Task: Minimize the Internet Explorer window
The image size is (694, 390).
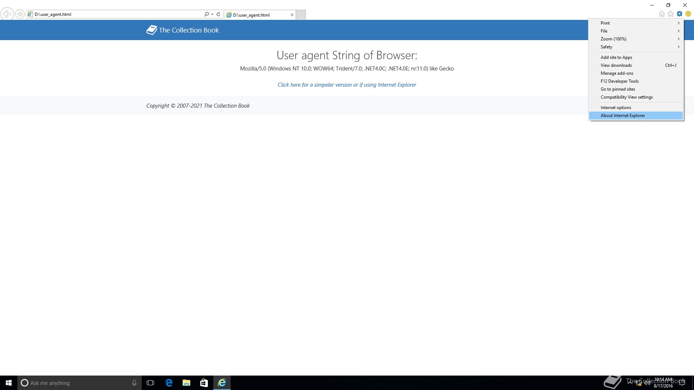Action: pyautogui.click(x=652, y=5)
